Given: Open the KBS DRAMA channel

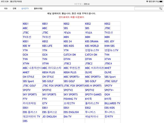Looking at the screenshot, I should click(x=92, y=42).
